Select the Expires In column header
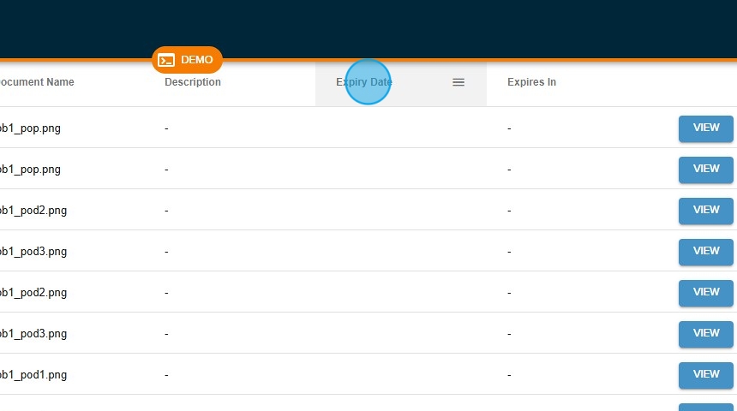Image resolution: width=737 pixels, height=411 pixels. (x=531, y=82)
